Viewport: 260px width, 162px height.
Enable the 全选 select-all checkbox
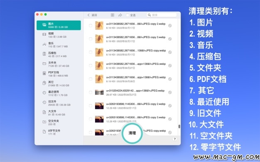pos(128,15)
